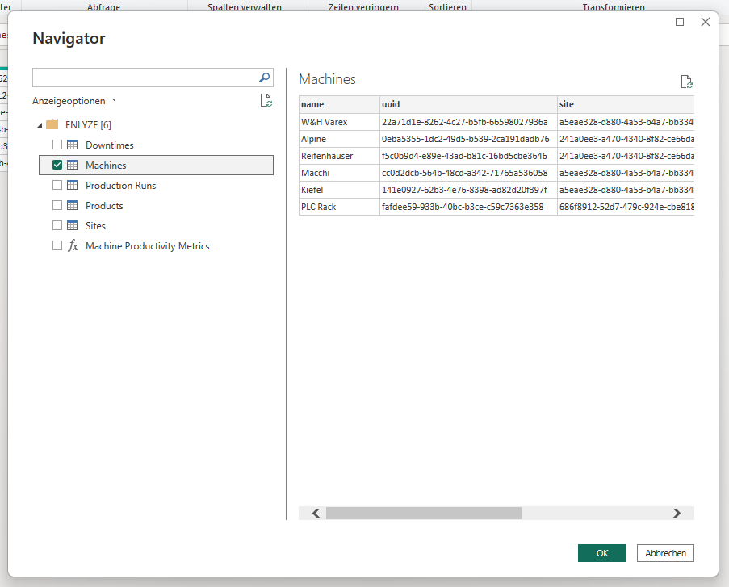This screenshot has height=587, width=729.
Task: Tick the Production Runs checkbox
Action: point(57,185)
